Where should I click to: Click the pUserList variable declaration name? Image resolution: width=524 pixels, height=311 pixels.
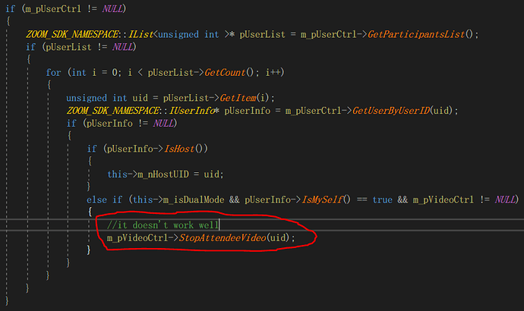(262, 34)
